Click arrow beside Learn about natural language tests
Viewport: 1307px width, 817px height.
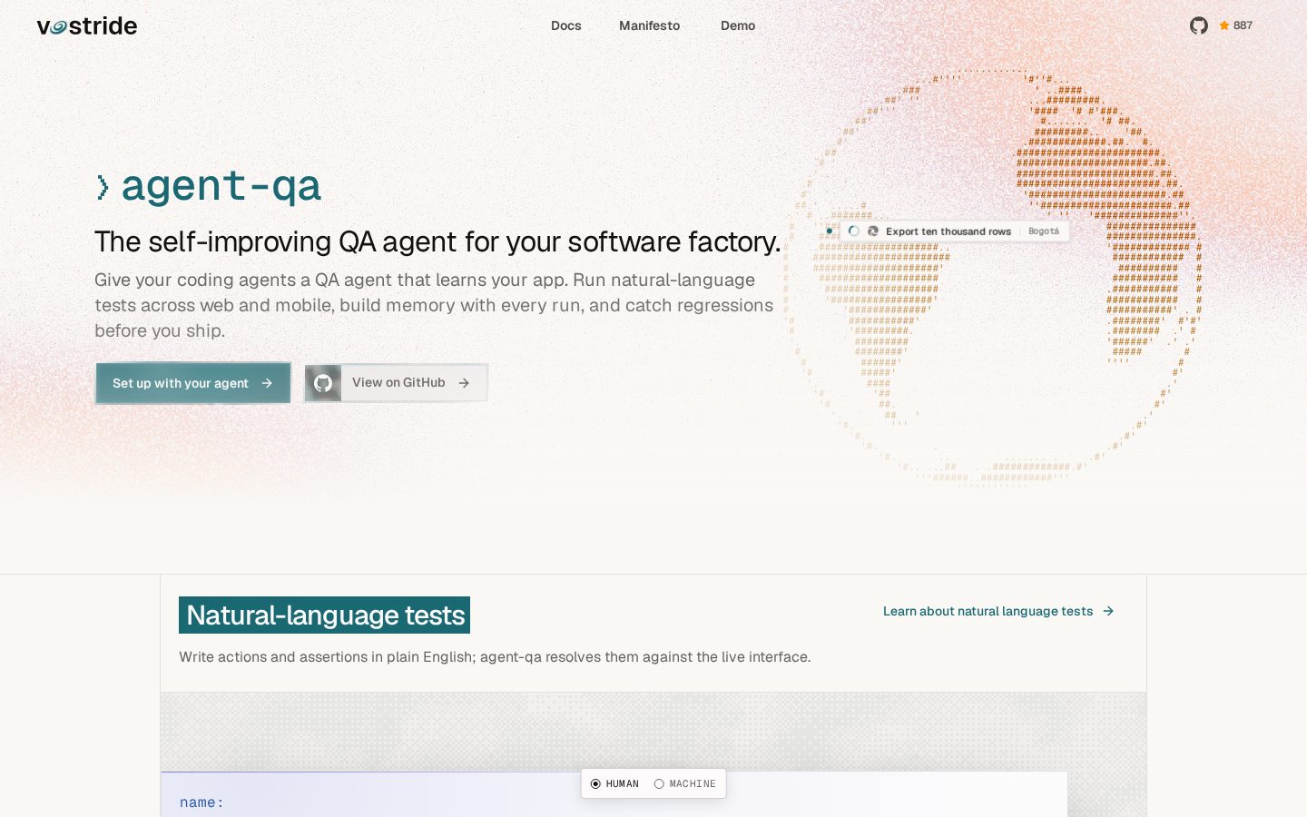1108,611
